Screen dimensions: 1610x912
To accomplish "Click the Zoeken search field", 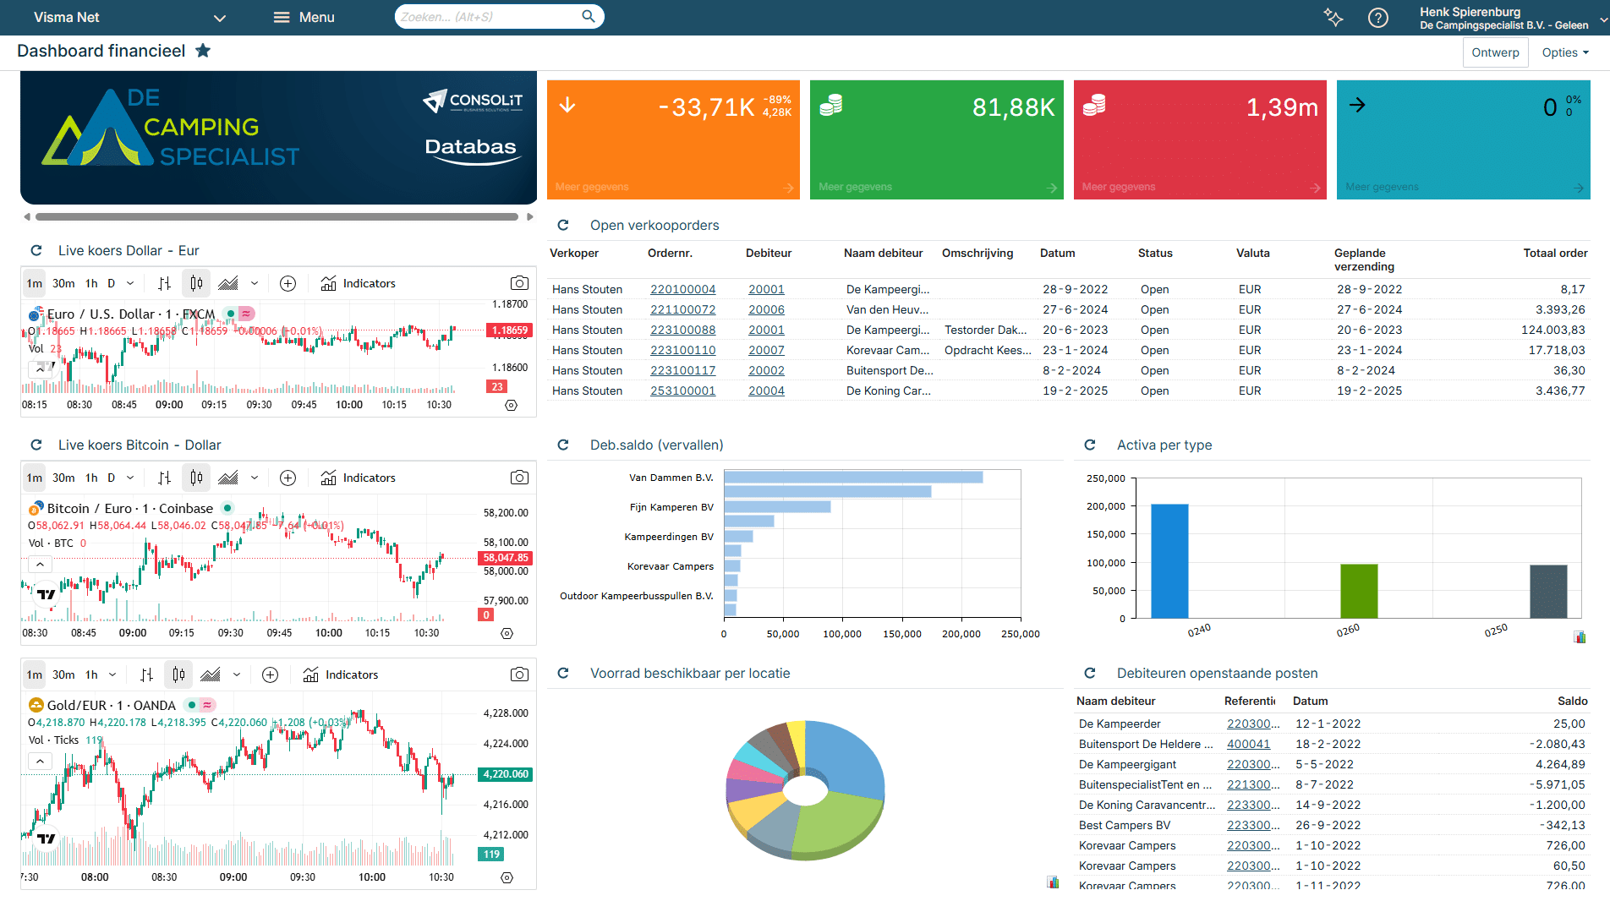I will (489, 17).
